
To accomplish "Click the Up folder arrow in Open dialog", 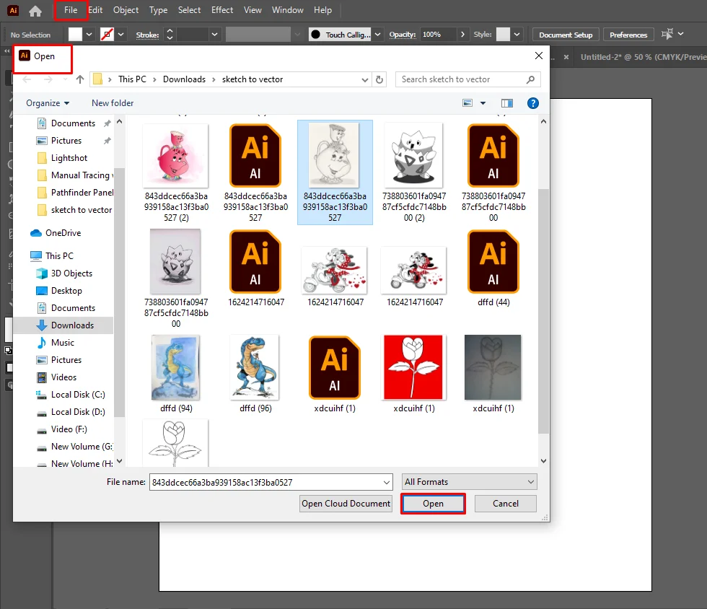I will coord(80,79).
